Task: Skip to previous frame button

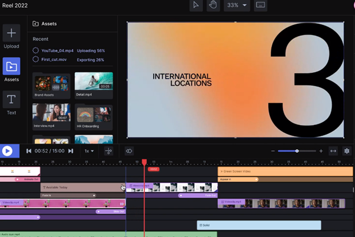Action: tap(28, 151)
